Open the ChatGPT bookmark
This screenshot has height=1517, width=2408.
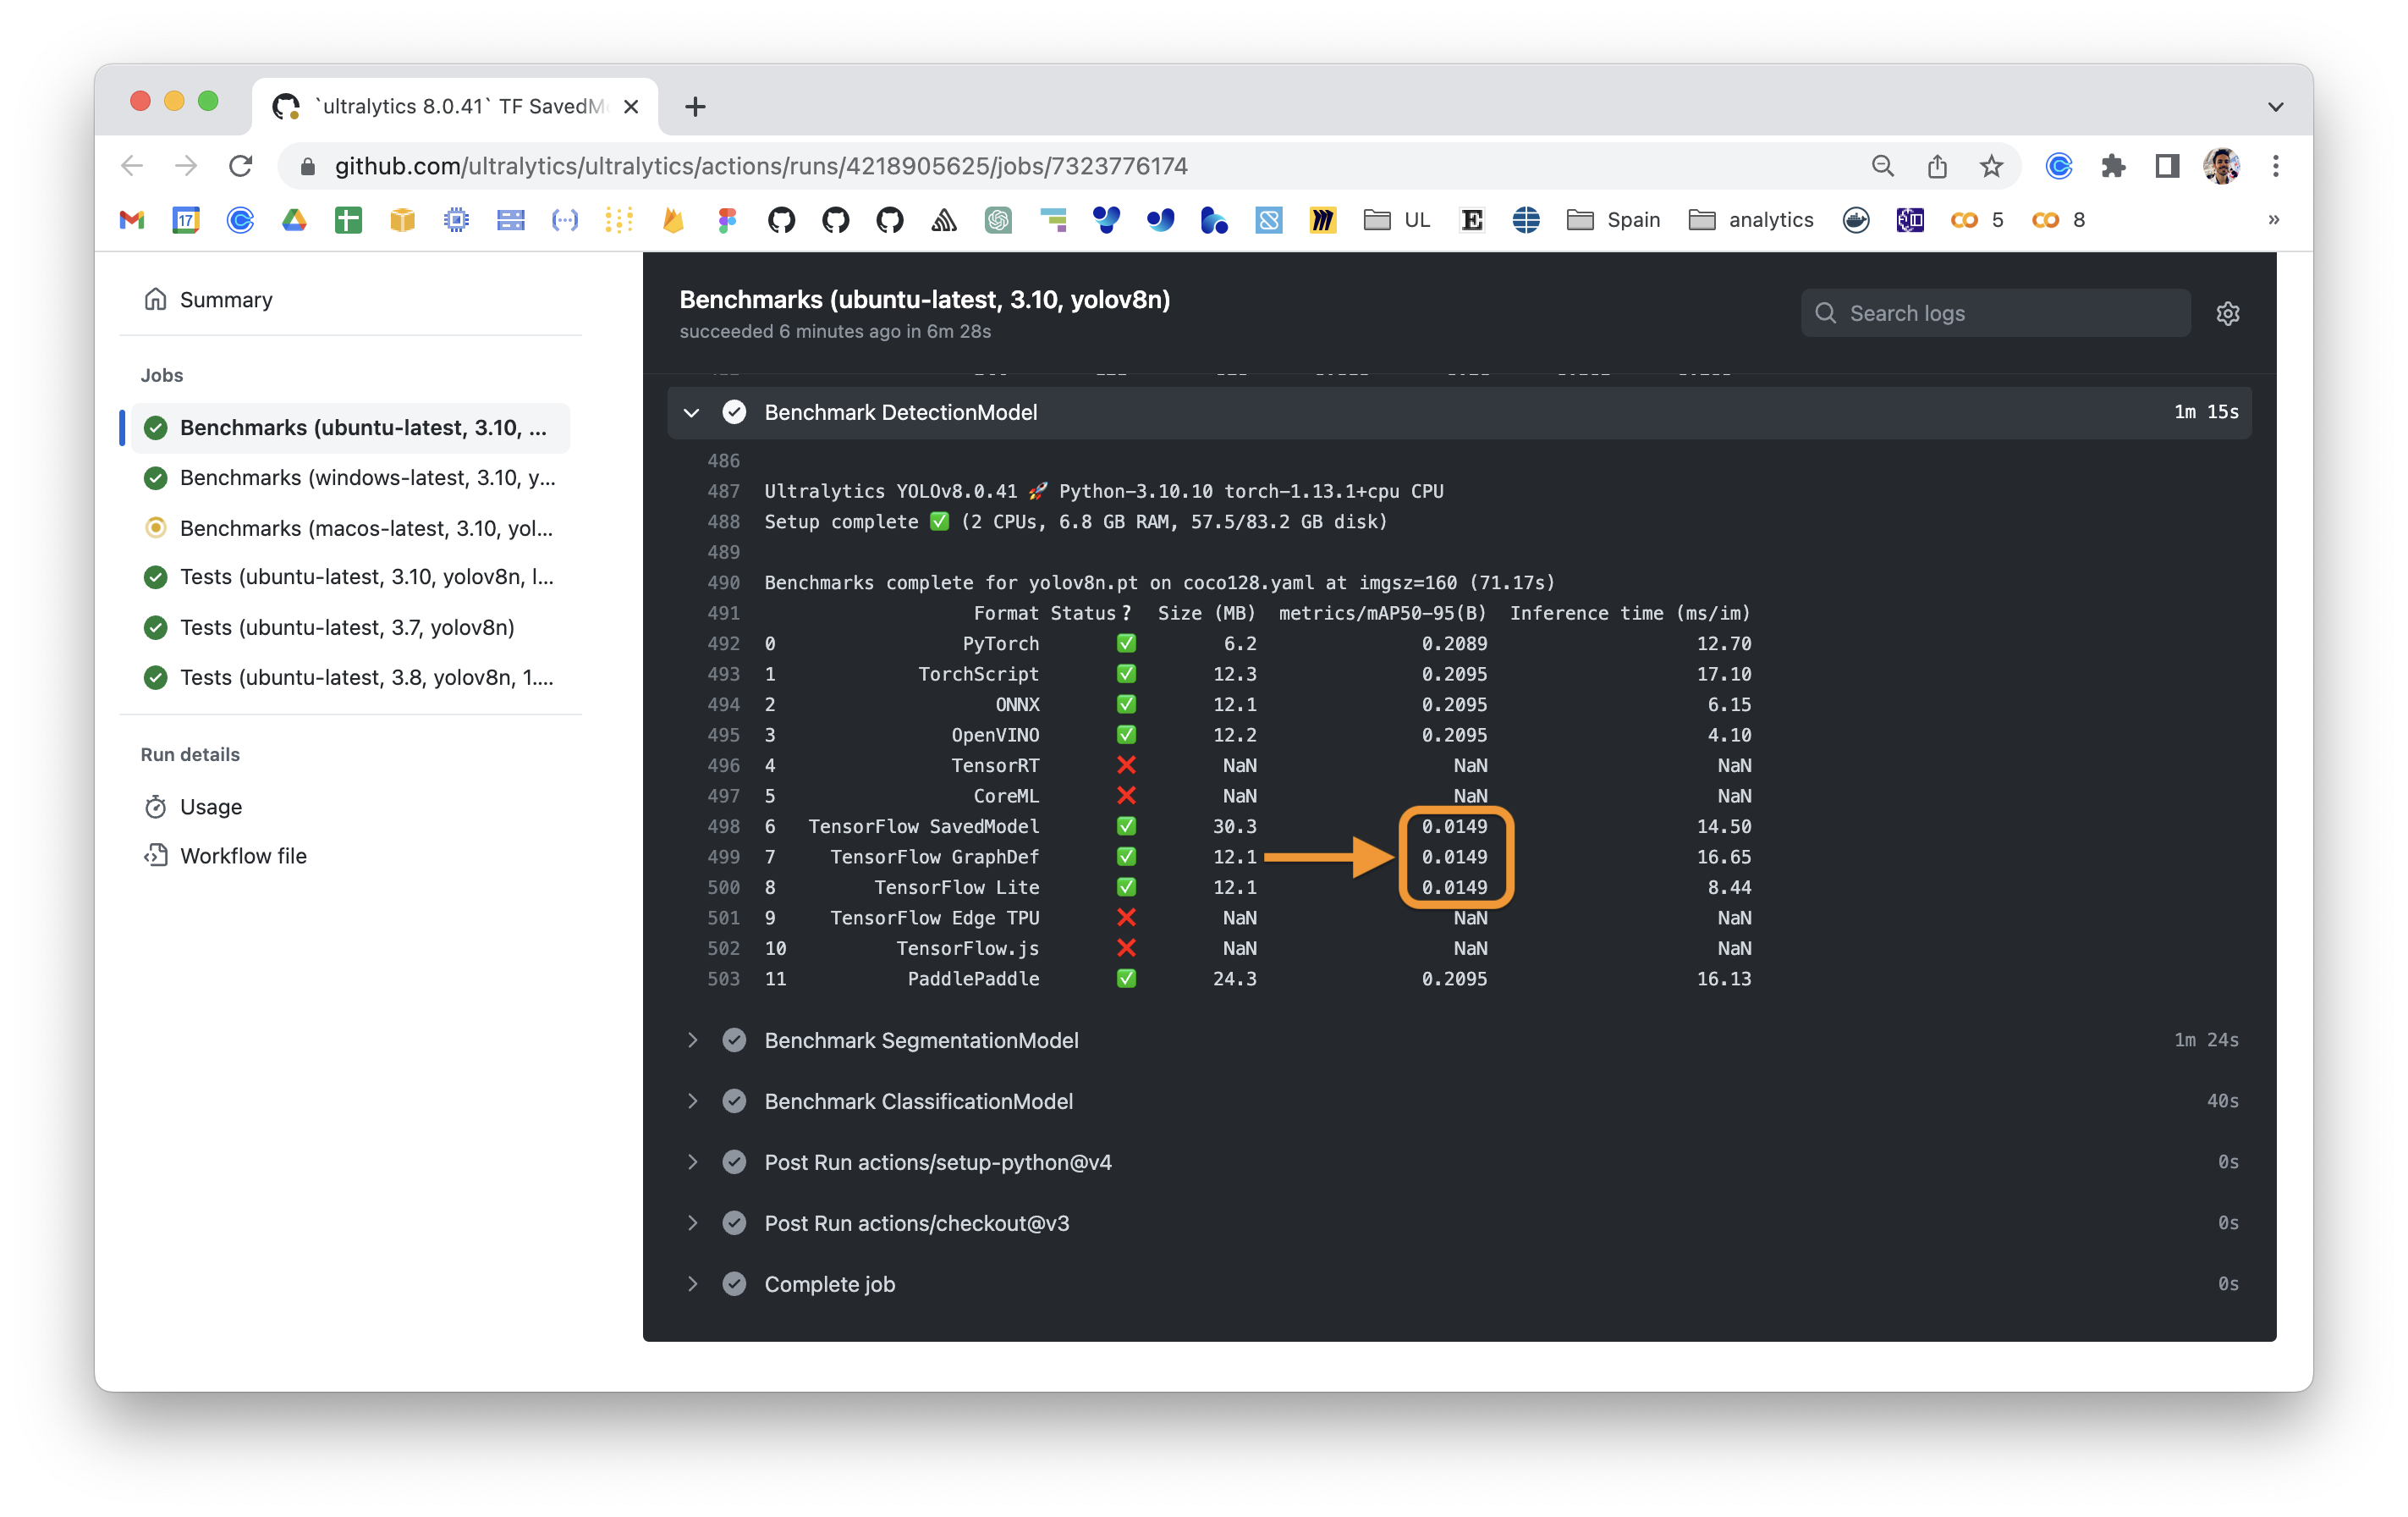tap(999, 219)
